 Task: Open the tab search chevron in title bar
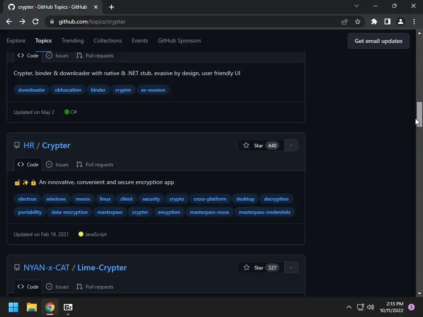356,6
